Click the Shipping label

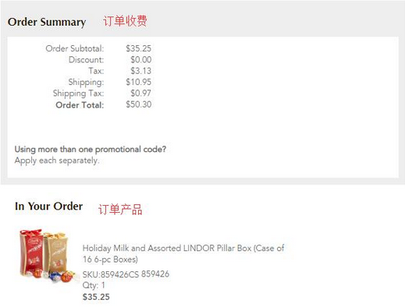(86, 82)
